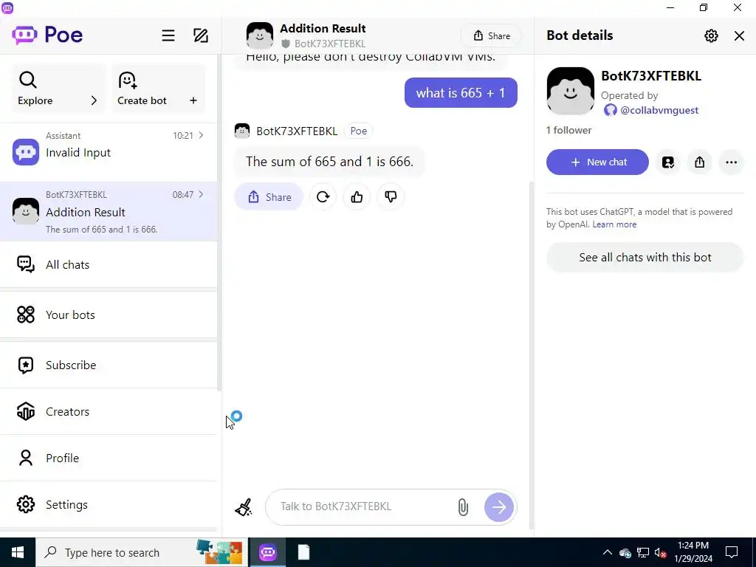Click the Poe app taskbar icon
Image resolution: width=756 pixels, height=567 pixels.
267,552
